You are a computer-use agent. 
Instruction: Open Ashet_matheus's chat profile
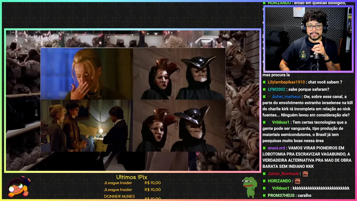(286, 97)
